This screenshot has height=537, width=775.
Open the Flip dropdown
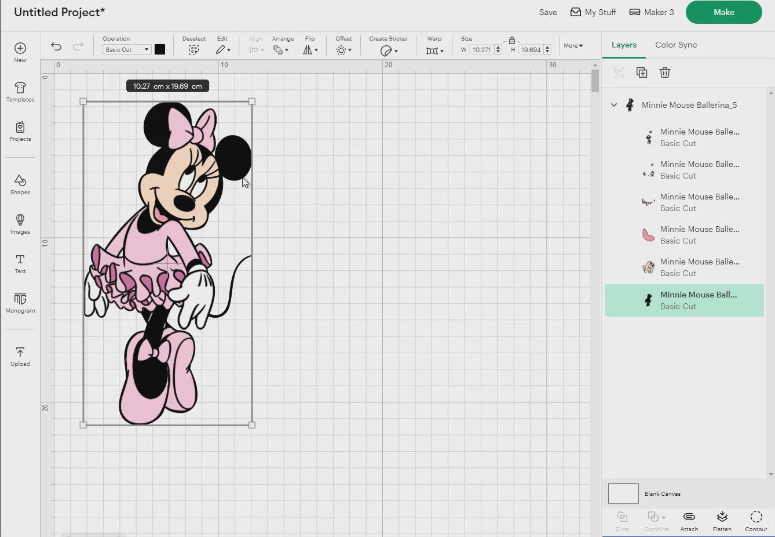310,50
